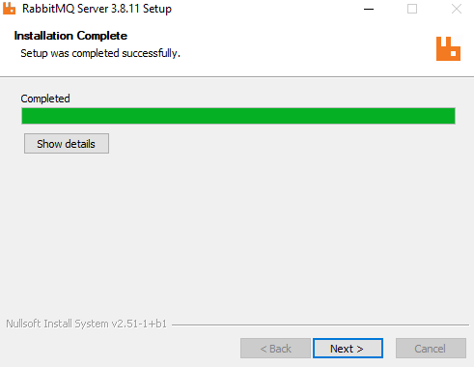
Task: Click the line beside Nullsoft Install System
Action: tap(321, 325)
